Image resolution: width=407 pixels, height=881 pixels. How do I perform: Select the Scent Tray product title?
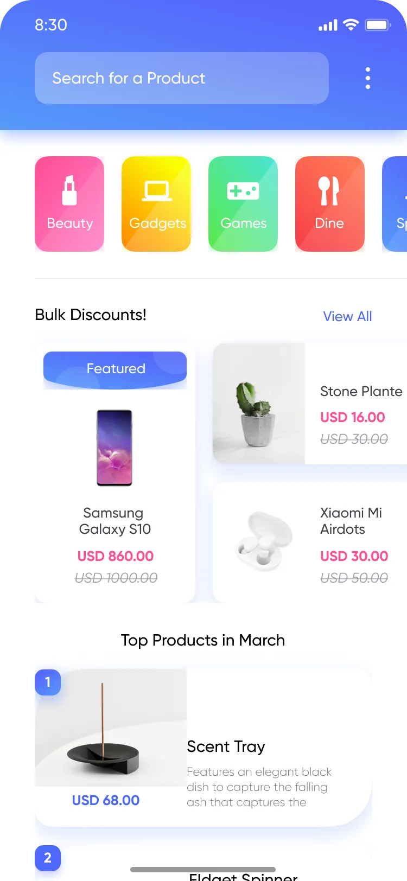coord(226,747)
